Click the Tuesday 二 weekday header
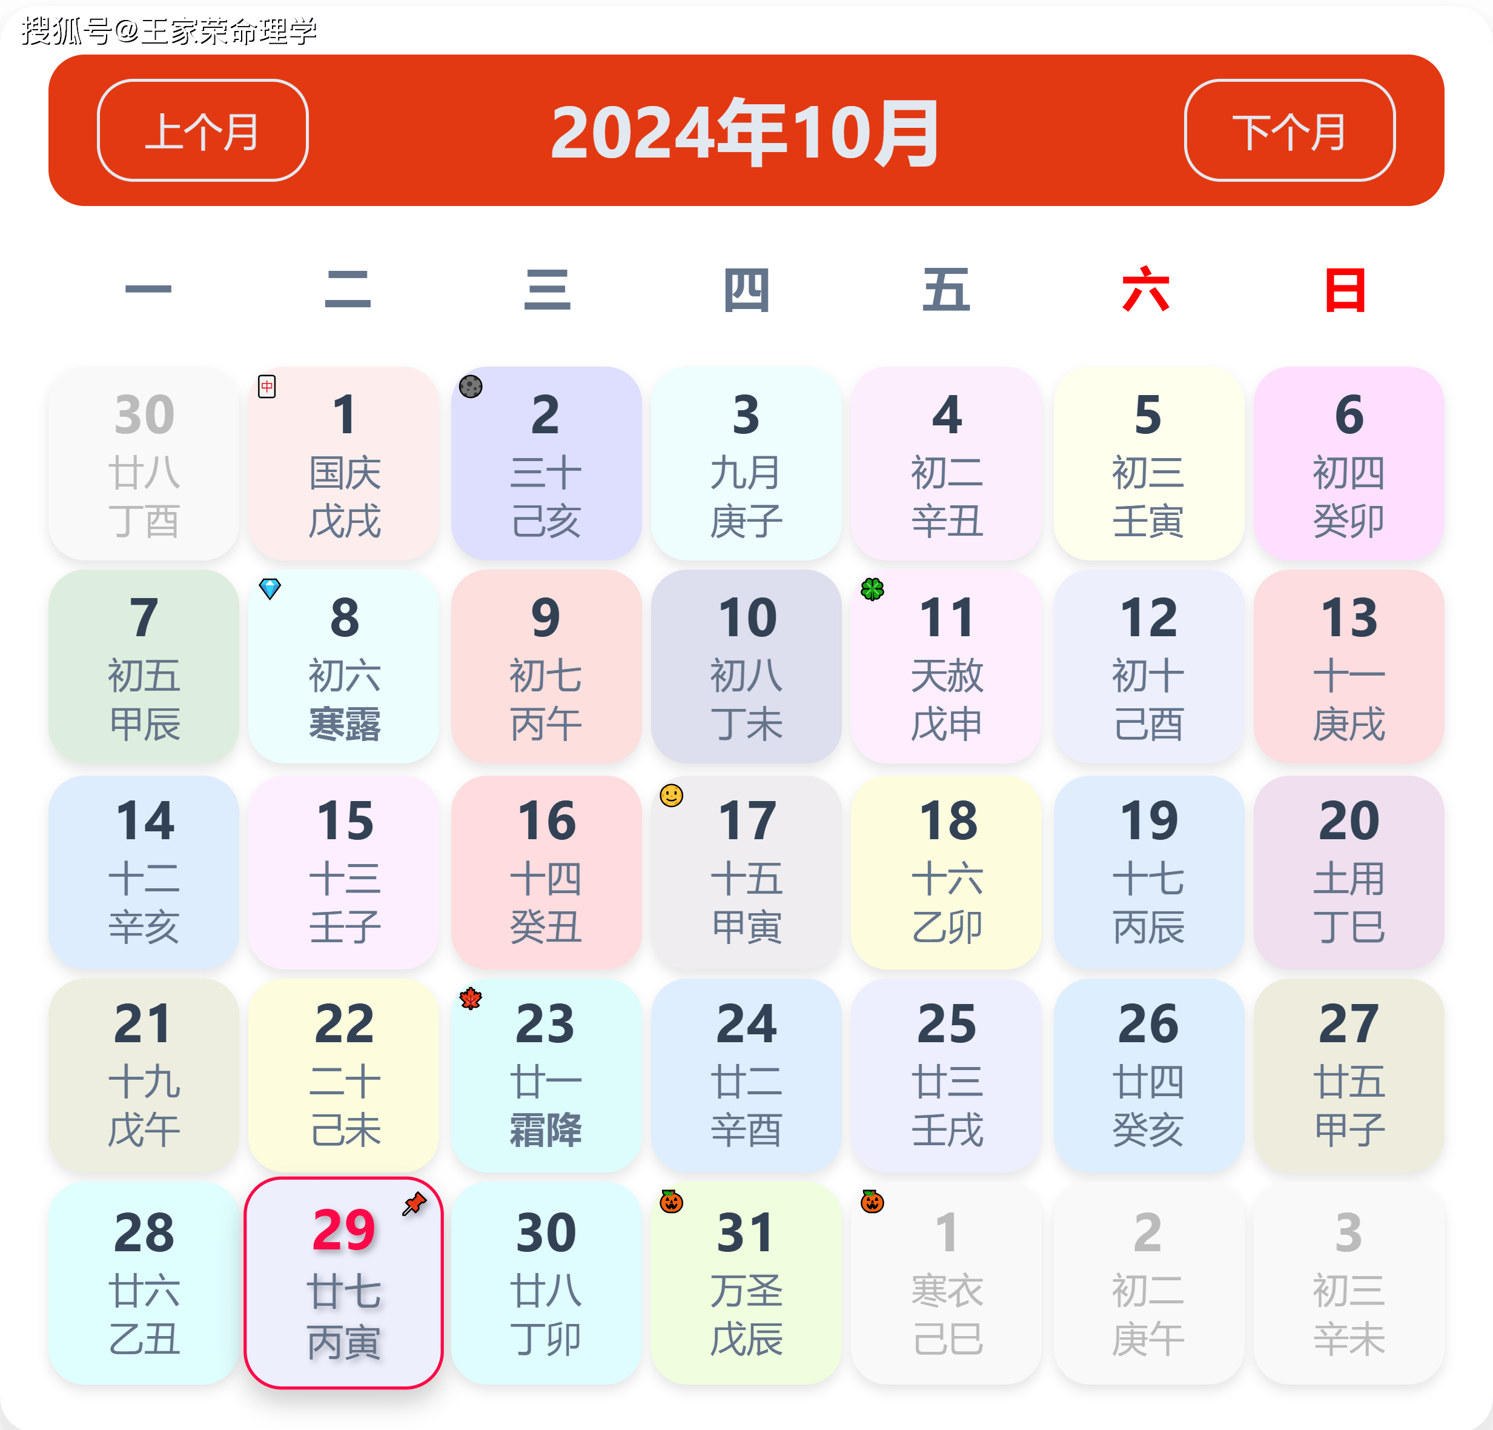1493x1430 pixels. point(347,289)
